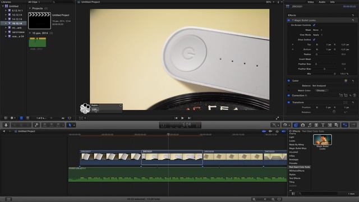The height and width of the screenshot is (202, 359).
Task: Adjust the Radius slider handle
Action: pos(317,54)
